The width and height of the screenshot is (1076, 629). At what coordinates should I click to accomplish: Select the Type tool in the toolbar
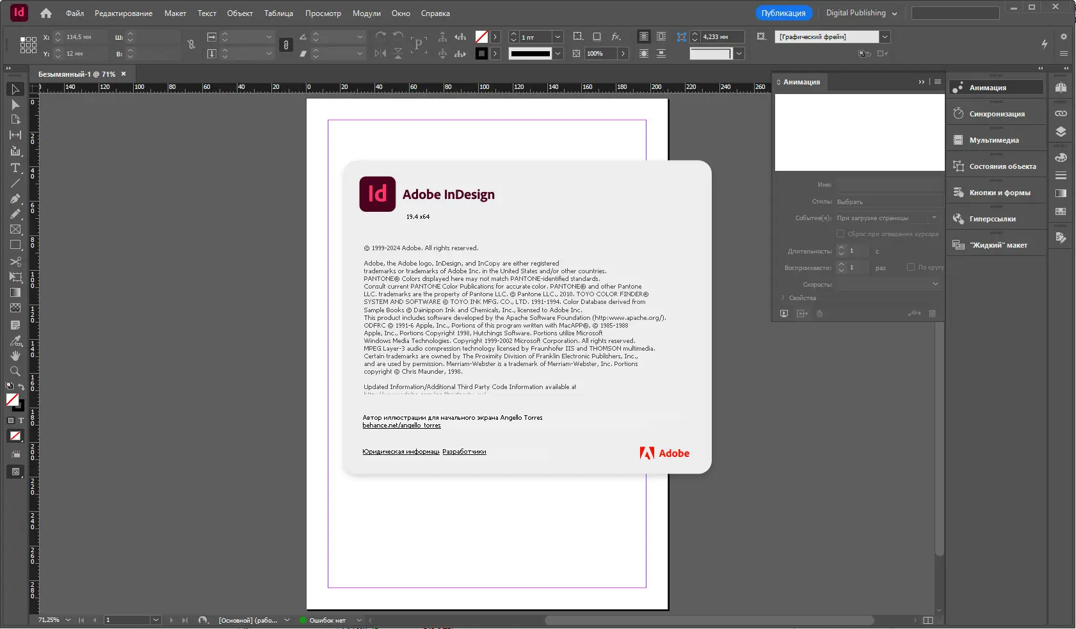15,168
